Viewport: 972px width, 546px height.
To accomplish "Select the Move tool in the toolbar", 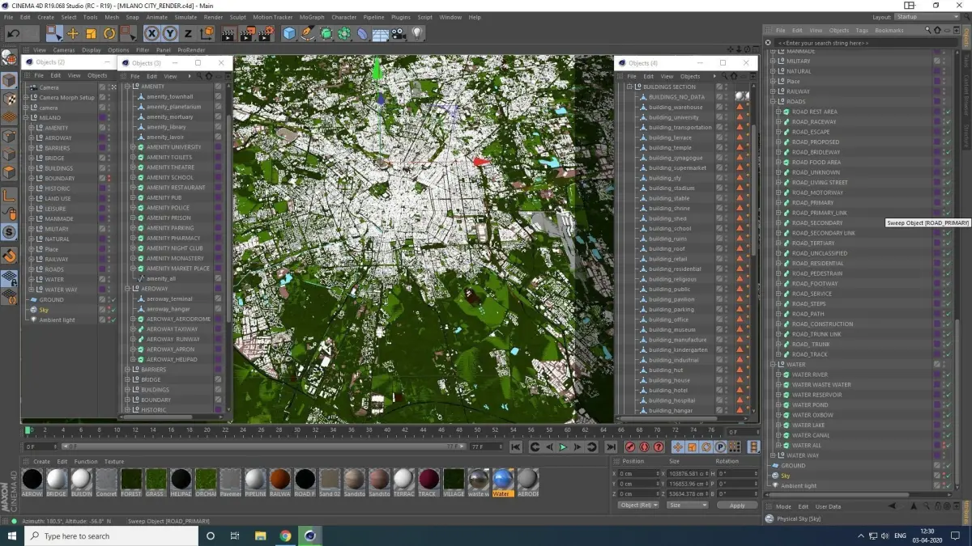I will (x=73, y=33).
